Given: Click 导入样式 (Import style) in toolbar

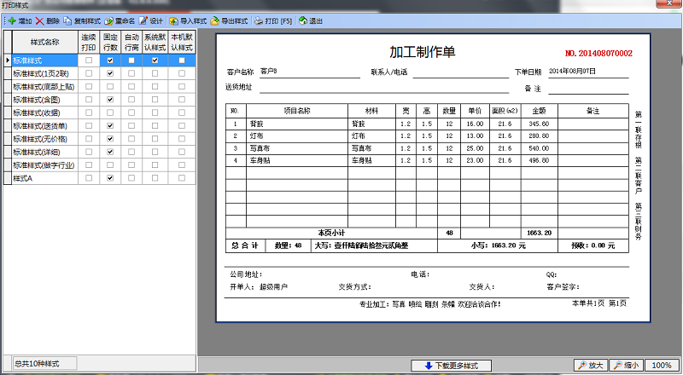Looking at the screenshot, I should coord(173,20).
